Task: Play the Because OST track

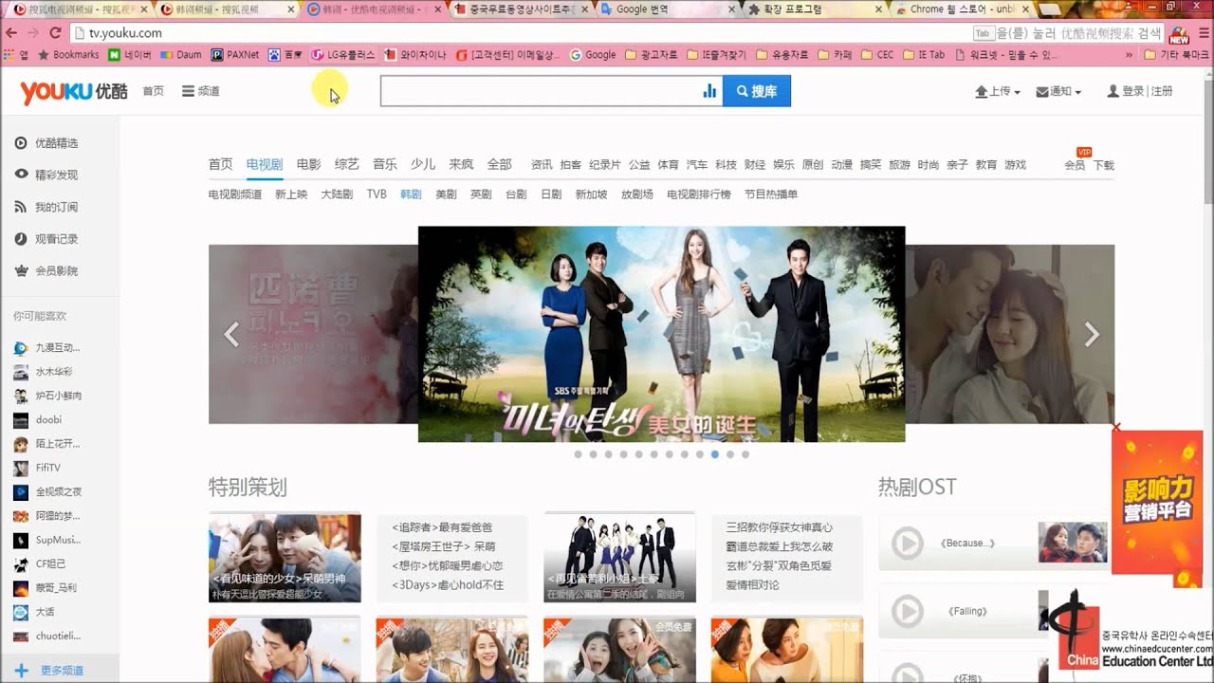Action: coord(908,544)
